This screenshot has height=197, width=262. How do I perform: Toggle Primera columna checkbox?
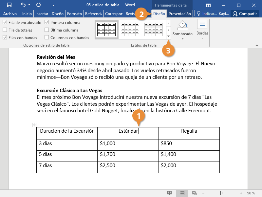(47, 22)
